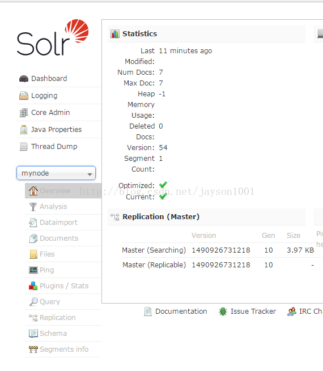
Task: Click the Heap Memory Usage value -1
Action: point(162,94)
